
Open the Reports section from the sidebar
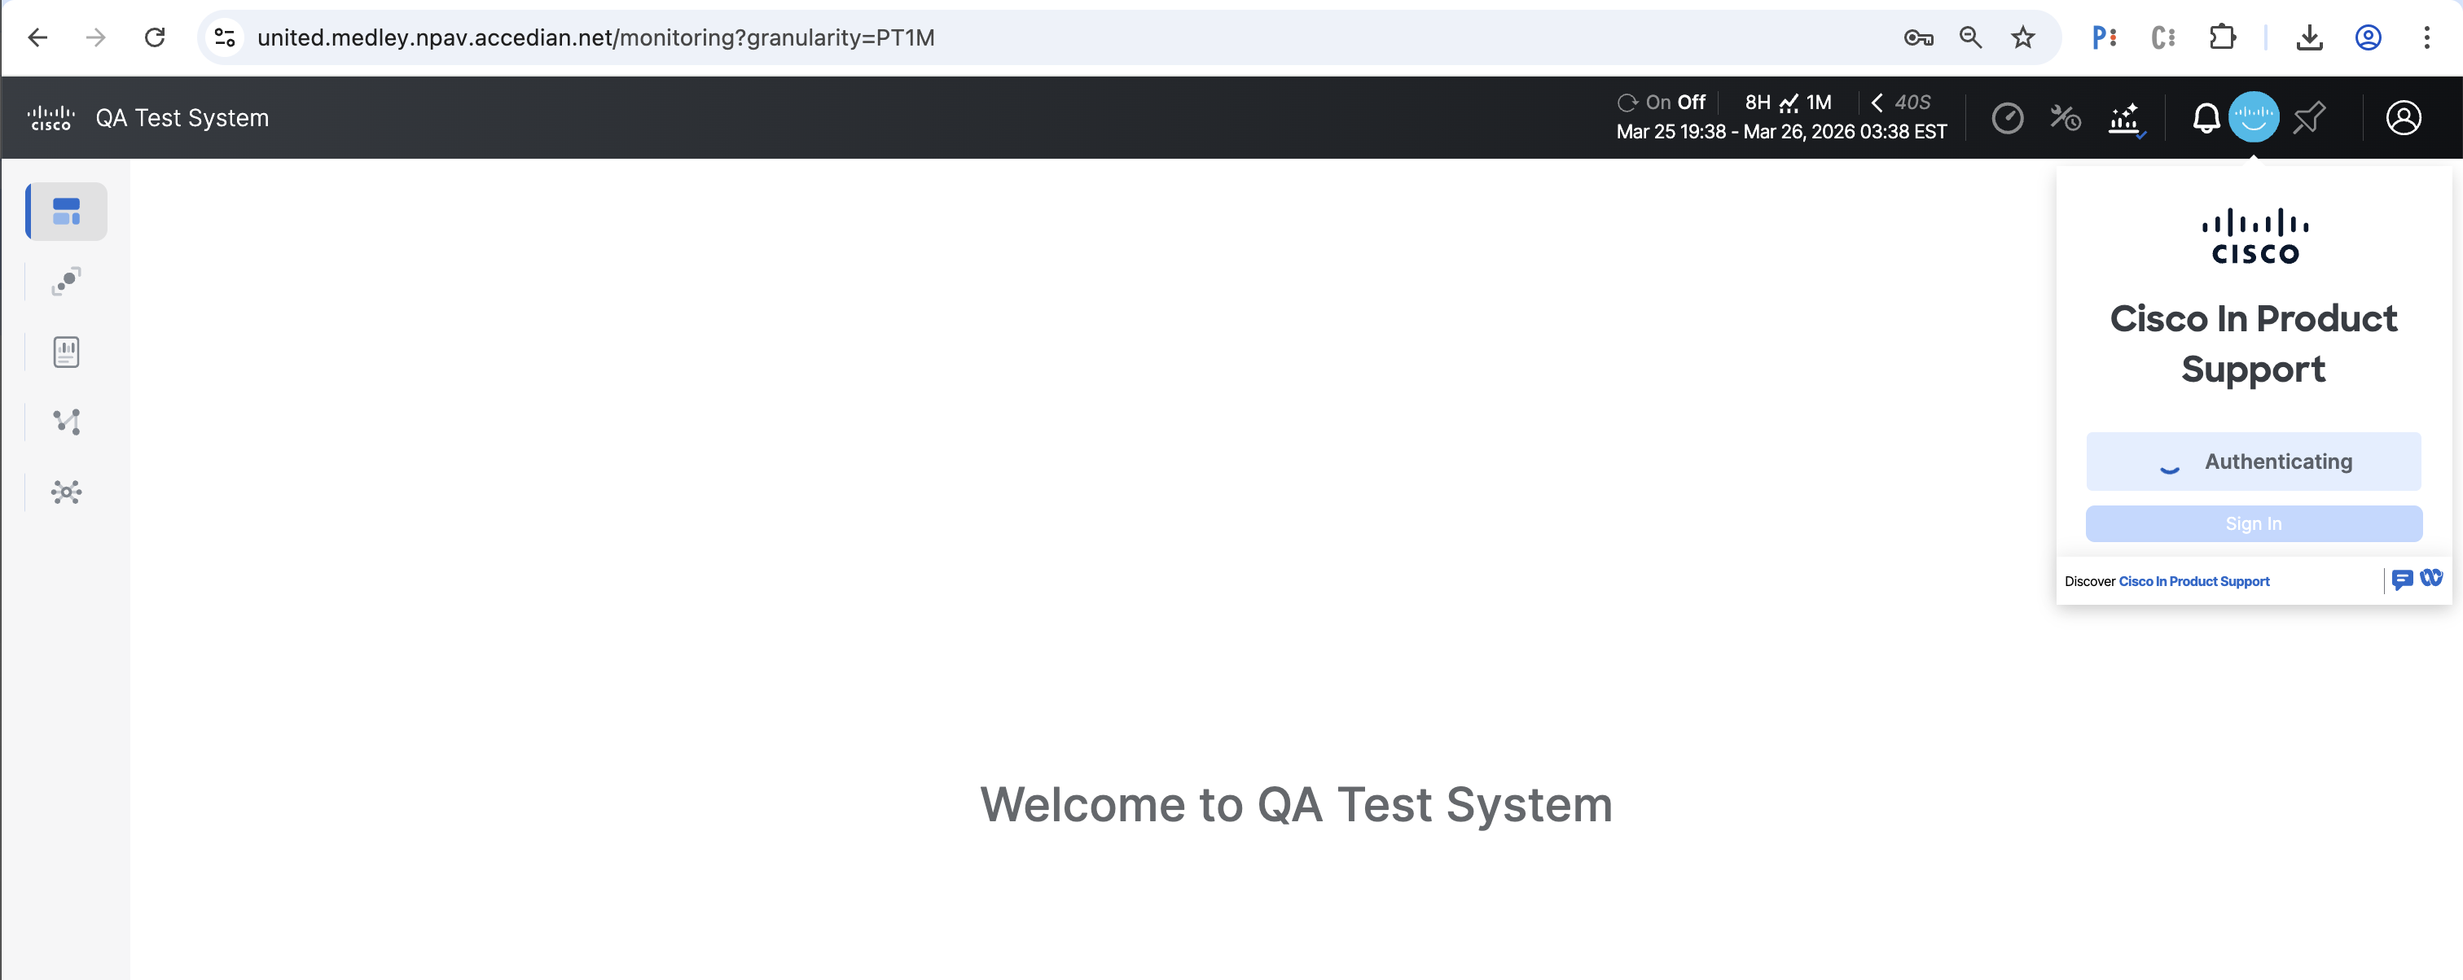65,352
